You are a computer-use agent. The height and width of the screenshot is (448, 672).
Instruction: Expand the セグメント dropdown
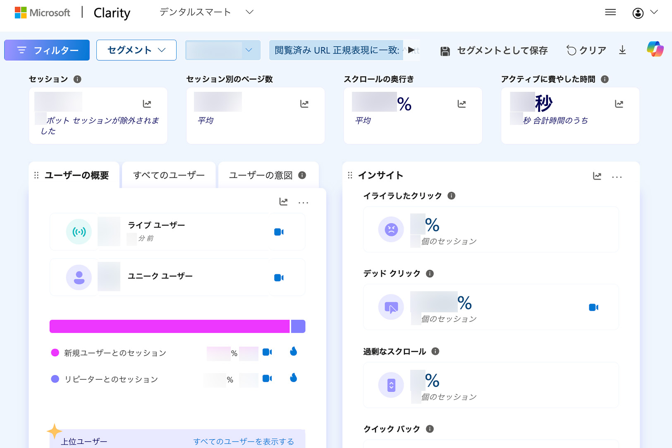(136, 50)
